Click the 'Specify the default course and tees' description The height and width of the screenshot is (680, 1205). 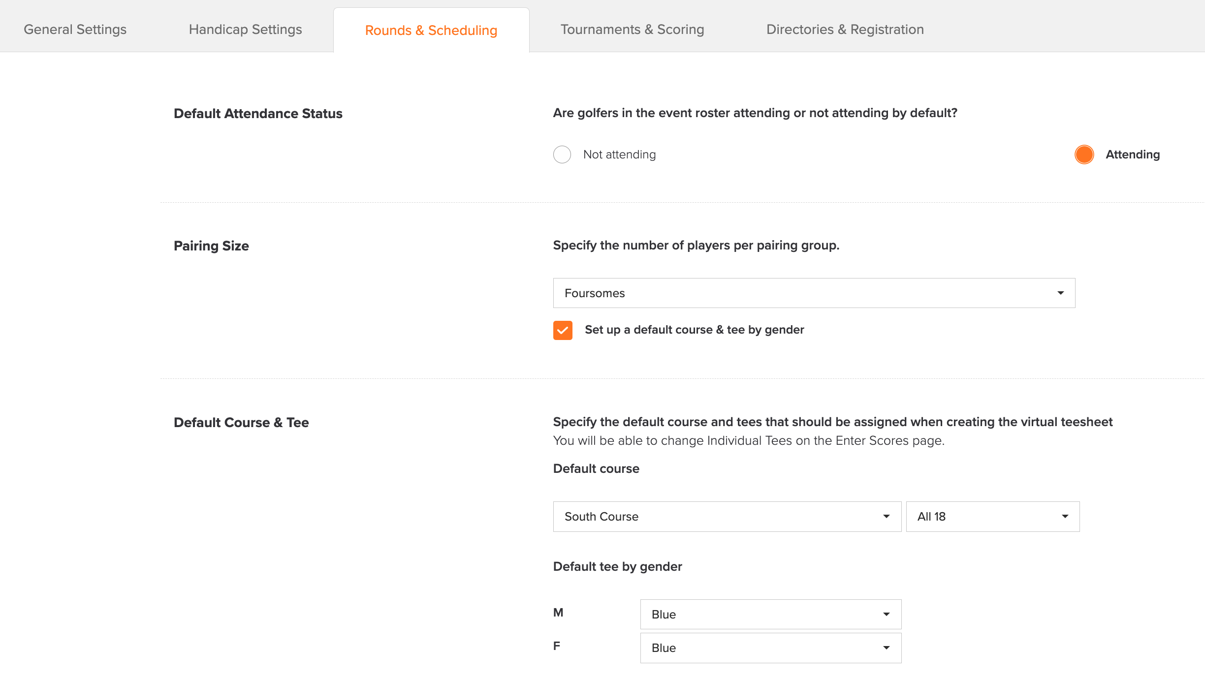(x=832, y=422)
